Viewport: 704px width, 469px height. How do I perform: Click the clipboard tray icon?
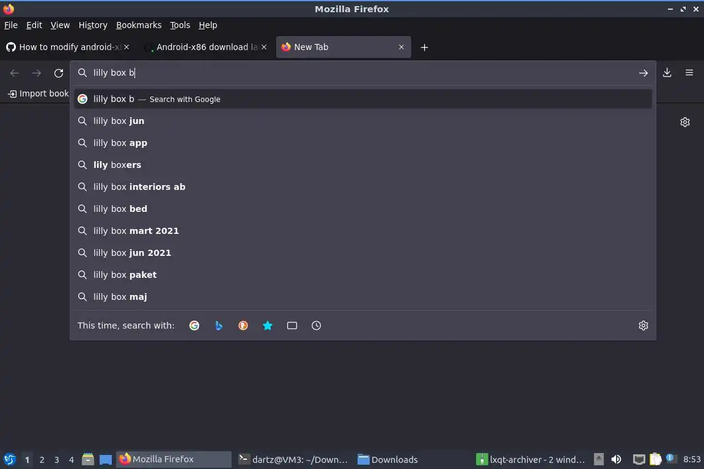[655, 460]
